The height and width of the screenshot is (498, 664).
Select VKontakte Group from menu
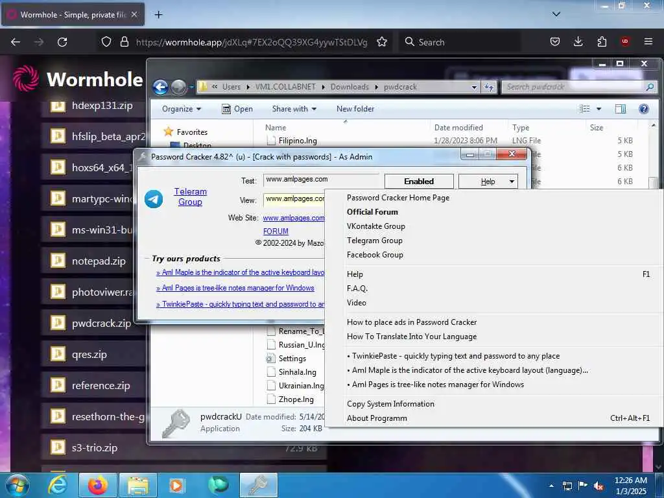tap(375, 226)
